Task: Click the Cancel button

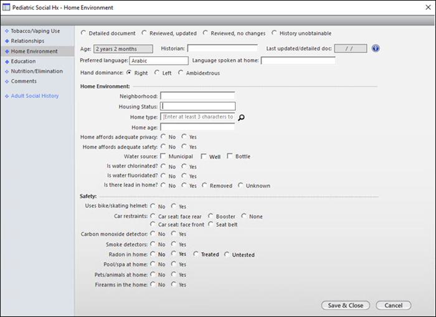Action: coord(393,305)
